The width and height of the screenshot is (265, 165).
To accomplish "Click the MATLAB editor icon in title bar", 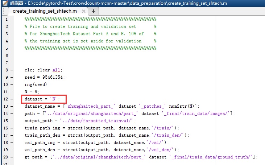I will click(x=5, y=3).
